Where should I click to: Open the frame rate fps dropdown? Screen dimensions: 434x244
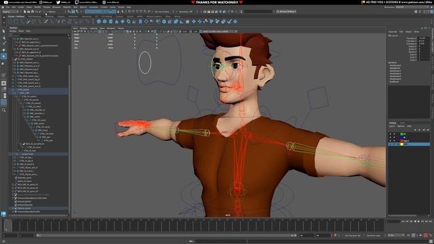coord(395,235)
